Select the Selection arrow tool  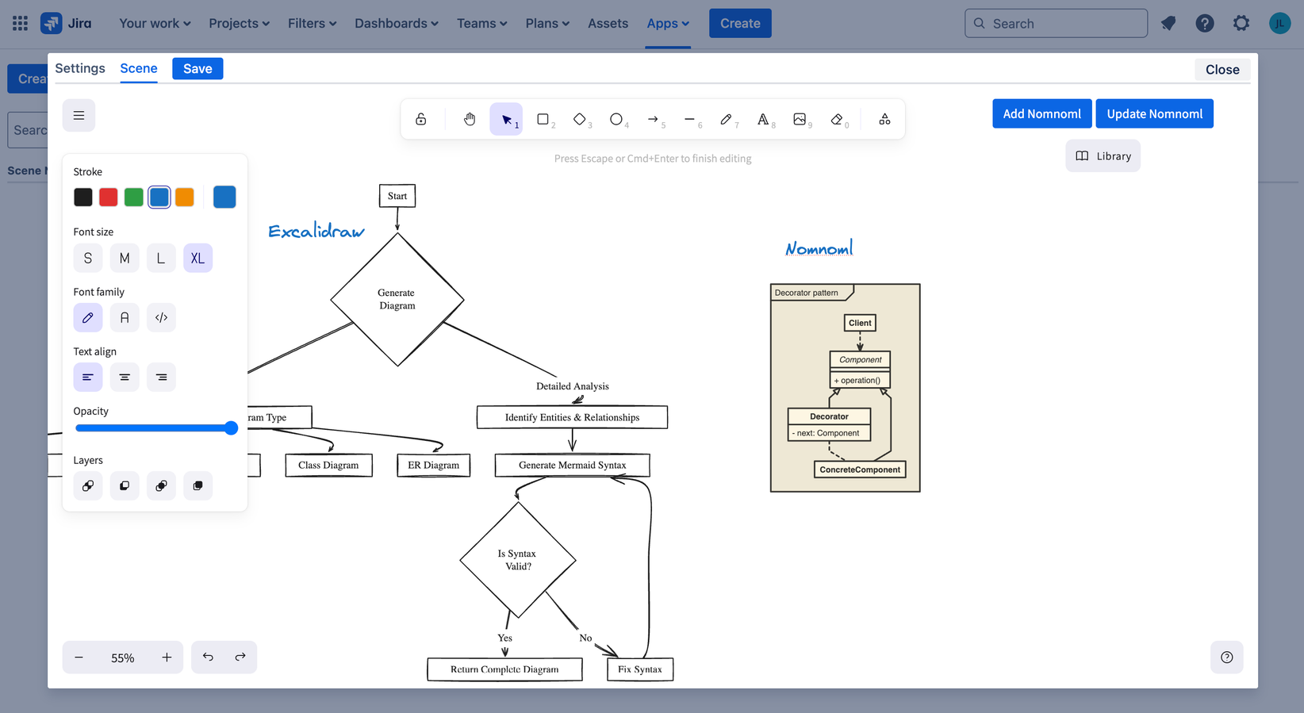(x=506, y=119)
